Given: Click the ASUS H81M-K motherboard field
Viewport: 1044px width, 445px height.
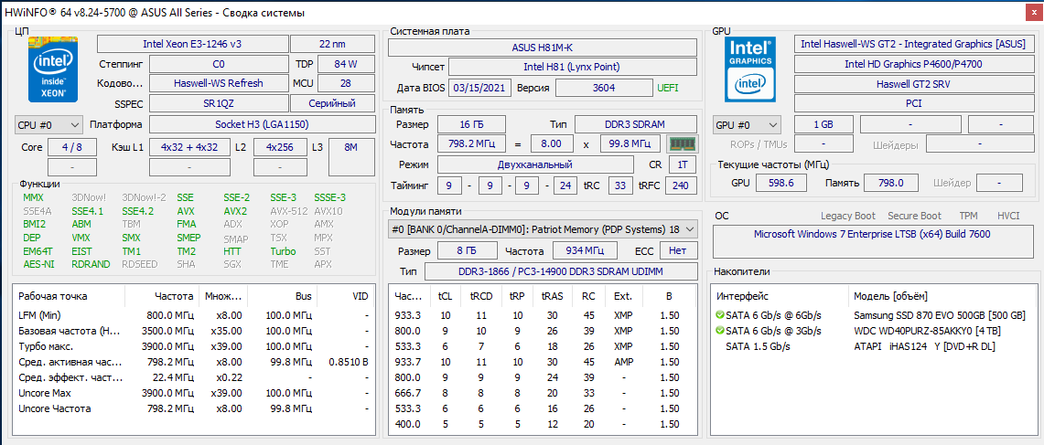Looking at the screenshot, I should coord(543,48).
